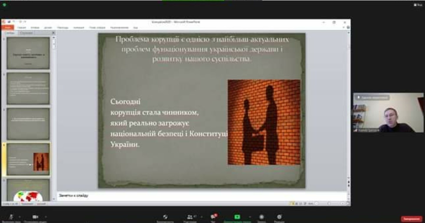Open the Zoom Chat panel
The width and height of the screenshot is (425, 223).
click(213, 218)
